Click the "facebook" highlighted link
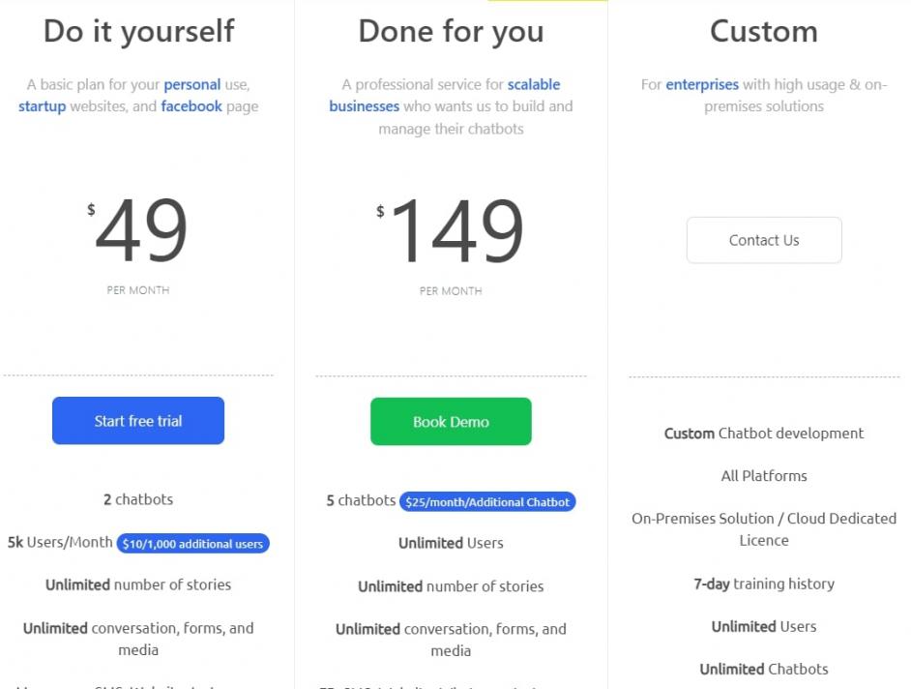The image size is (911, 689). 191,105
